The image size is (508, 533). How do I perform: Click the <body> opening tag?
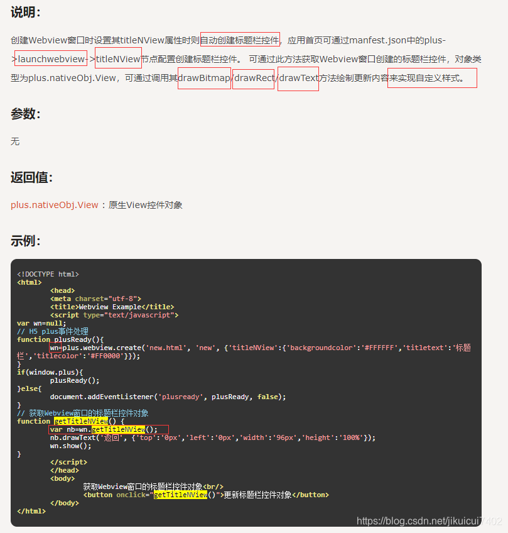[63, 478]
